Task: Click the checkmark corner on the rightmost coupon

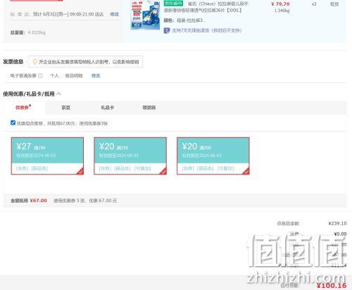Action: coord(246,172)
